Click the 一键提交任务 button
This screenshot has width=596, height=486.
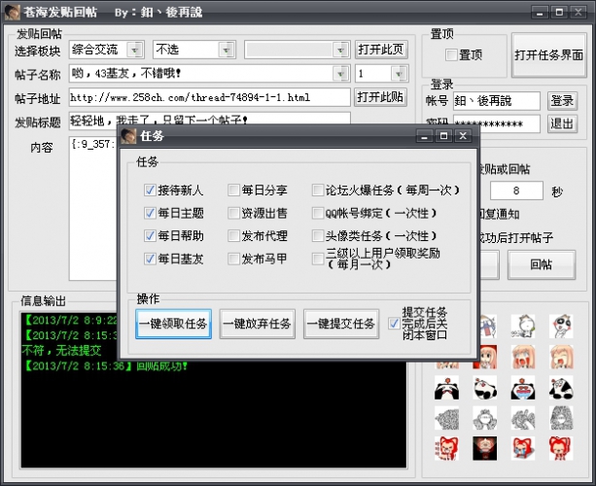[341, 325]
